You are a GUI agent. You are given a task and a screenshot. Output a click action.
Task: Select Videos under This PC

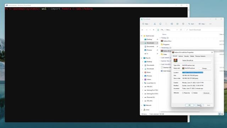pos(149,79)
